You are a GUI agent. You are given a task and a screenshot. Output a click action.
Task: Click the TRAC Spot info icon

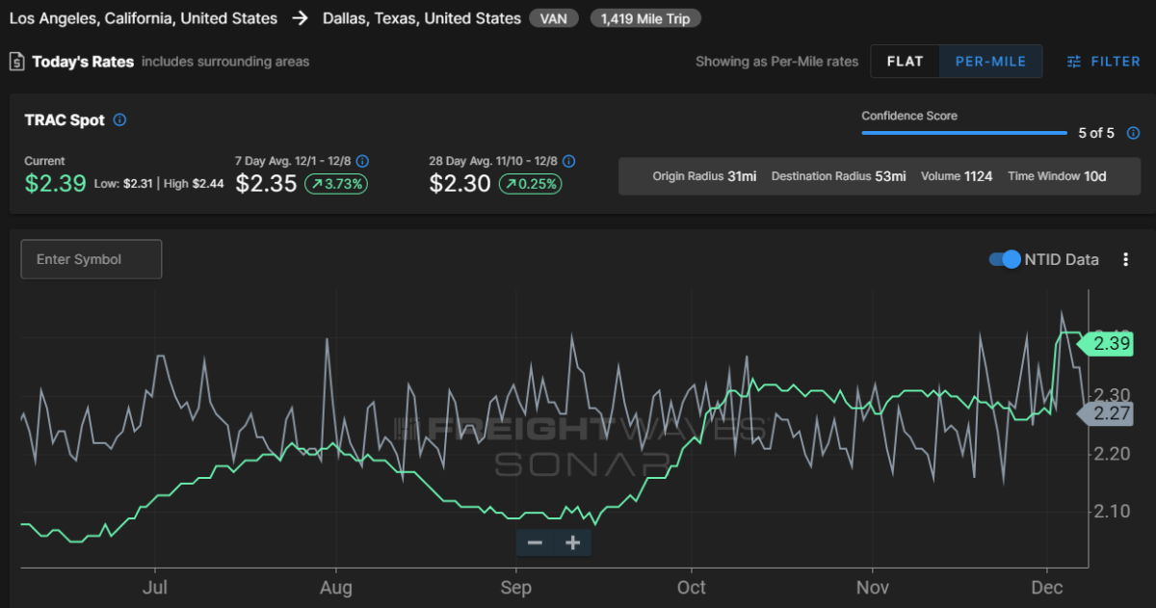[119, 120]
